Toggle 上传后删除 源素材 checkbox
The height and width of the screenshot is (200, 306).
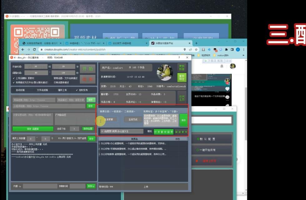(x=23, y=78)
